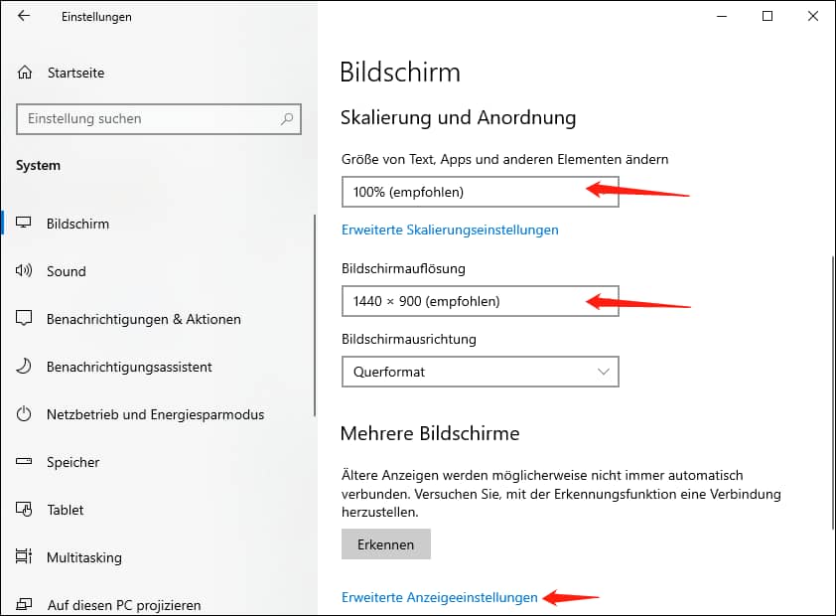Viewport: 836px width, 616px height.
Task: Open the Sound settings icon
Action: coord(24,271)
